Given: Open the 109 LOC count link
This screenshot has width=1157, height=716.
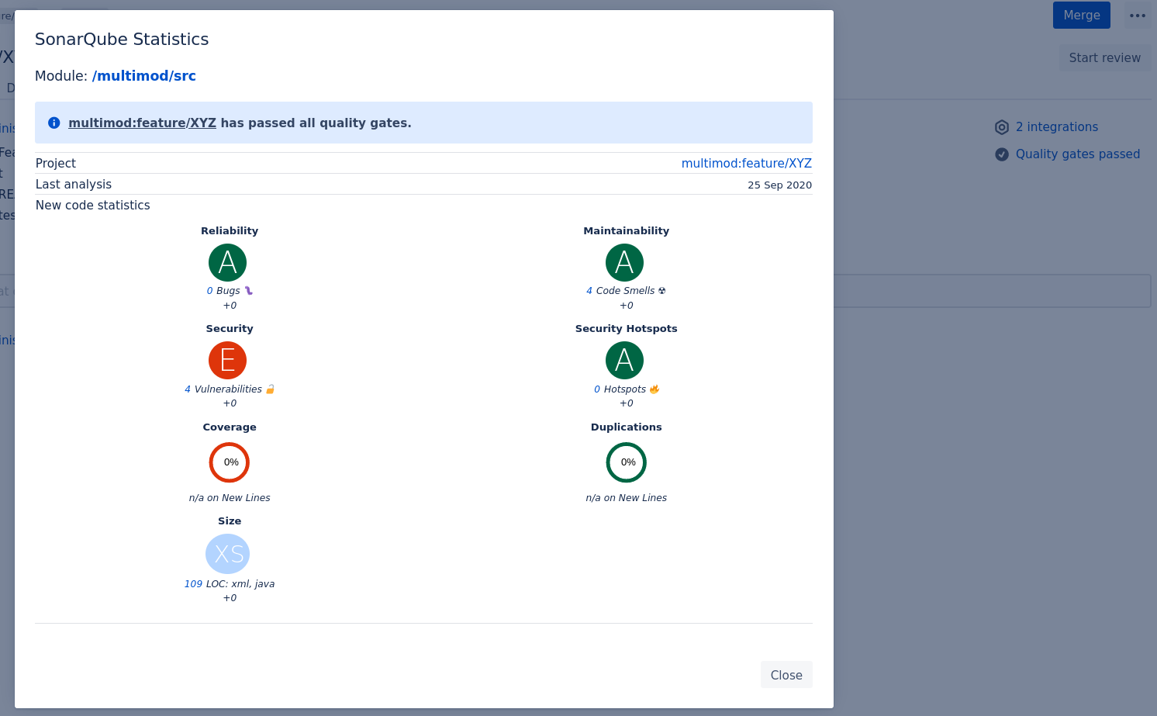Looking at the screenshot, I should [193, 584].
